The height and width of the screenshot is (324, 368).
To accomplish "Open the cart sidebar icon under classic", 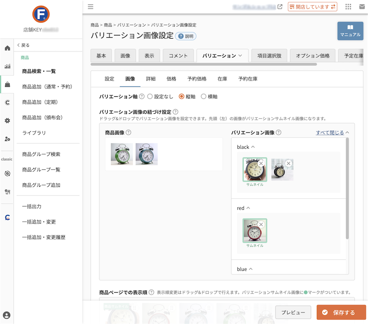I will tap(7, 192).
